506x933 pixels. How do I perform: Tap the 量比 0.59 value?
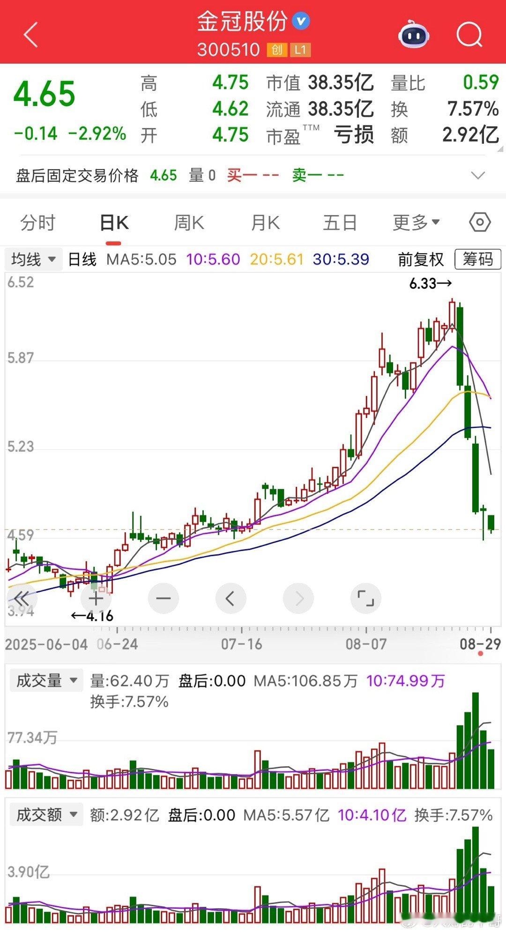pyautogui.click(x=481, y=82)
